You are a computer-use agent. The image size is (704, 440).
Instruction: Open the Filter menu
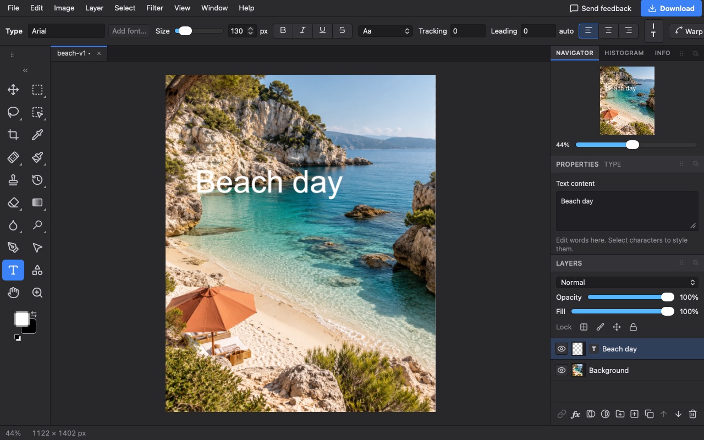pos(155,8)
